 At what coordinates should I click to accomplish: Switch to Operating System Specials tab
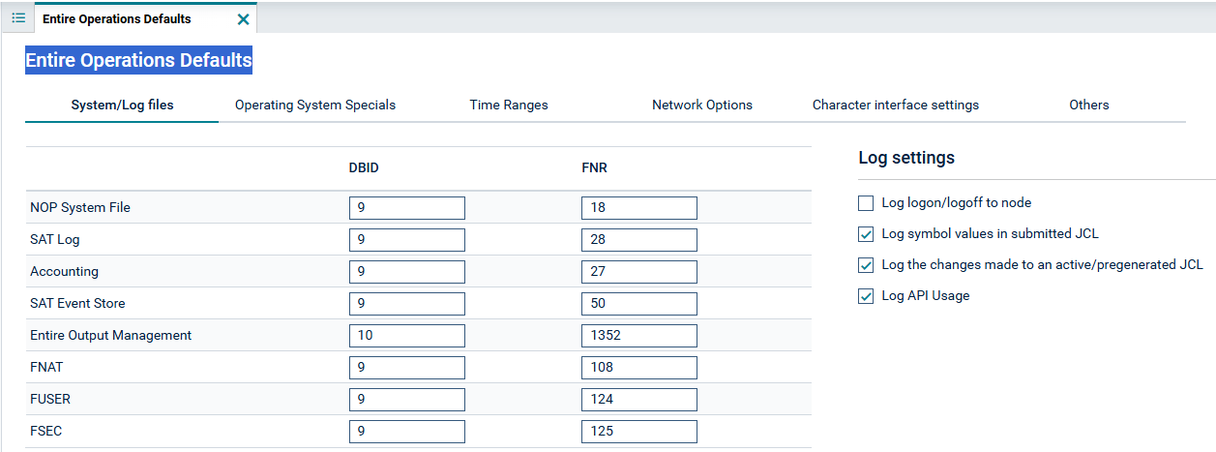click(x=315, y=105)
